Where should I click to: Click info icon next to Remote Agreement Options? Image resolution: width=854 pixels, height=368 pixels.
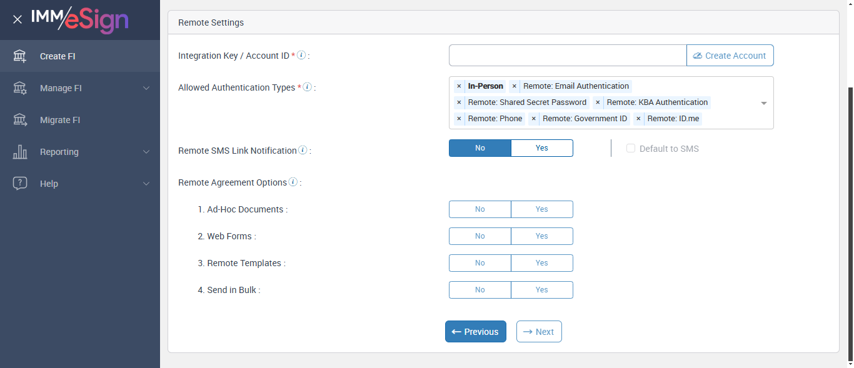(x=293, y=182)
